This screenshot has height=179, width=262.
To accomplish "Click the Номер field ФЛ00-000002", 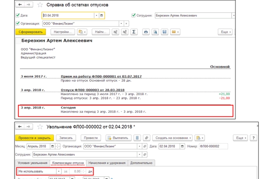I will [x=213, y=146].
